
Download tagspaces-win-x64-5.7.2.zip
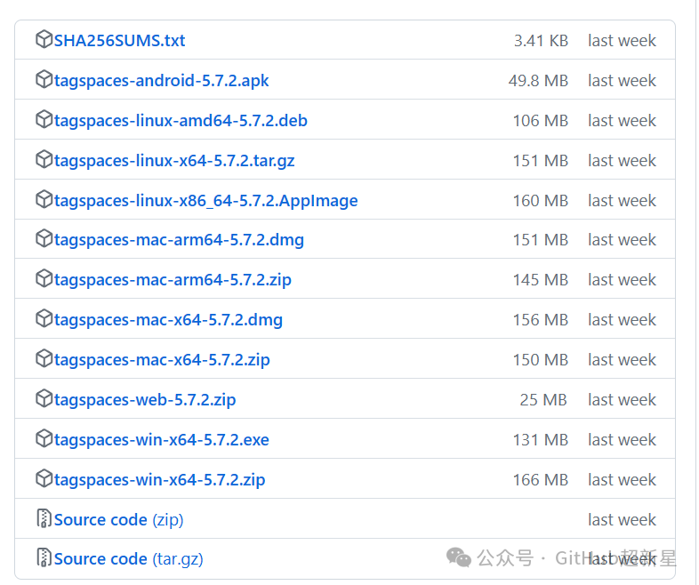coord(159,479)
